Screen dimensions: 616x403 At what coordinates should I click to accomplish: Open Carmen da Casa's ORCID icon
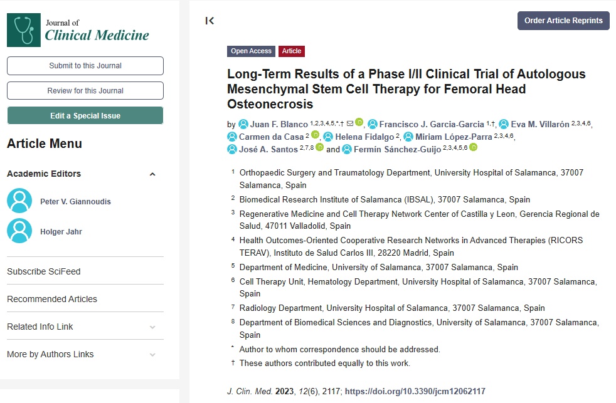[x=315, y=135]
